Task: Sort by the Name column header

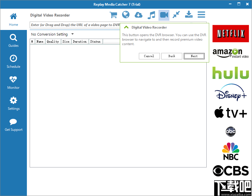Action: click(40, 41)
